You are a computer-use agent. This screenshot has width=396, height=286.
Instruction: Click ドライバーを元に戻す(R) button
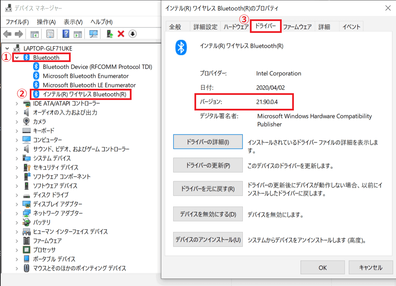coord(208,188)
